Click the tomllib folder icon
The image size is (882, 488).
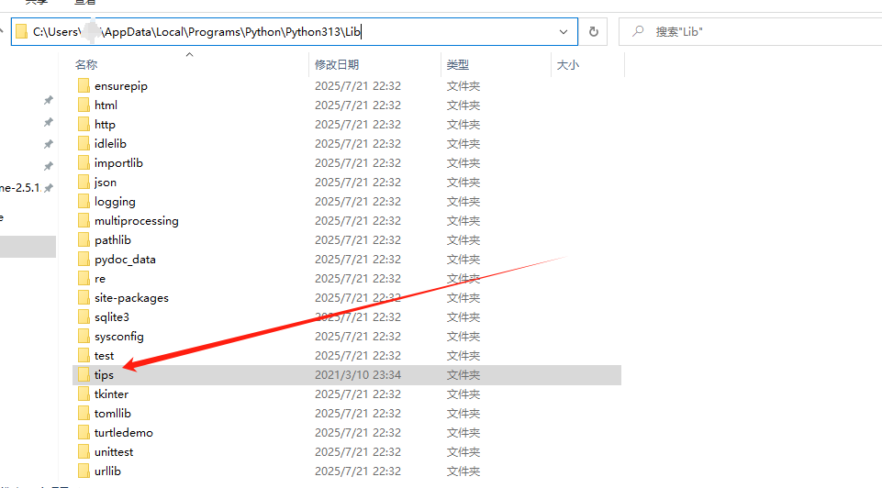(x=84, y=413)
